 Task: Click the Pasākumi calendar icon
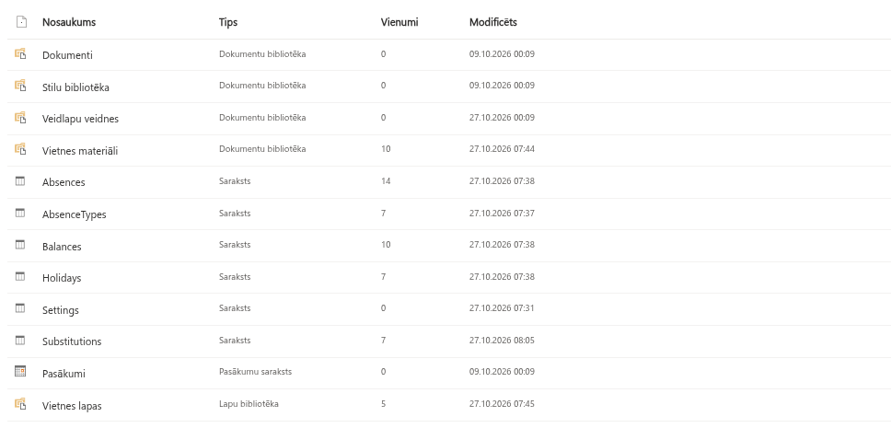[x=20, y=372]
